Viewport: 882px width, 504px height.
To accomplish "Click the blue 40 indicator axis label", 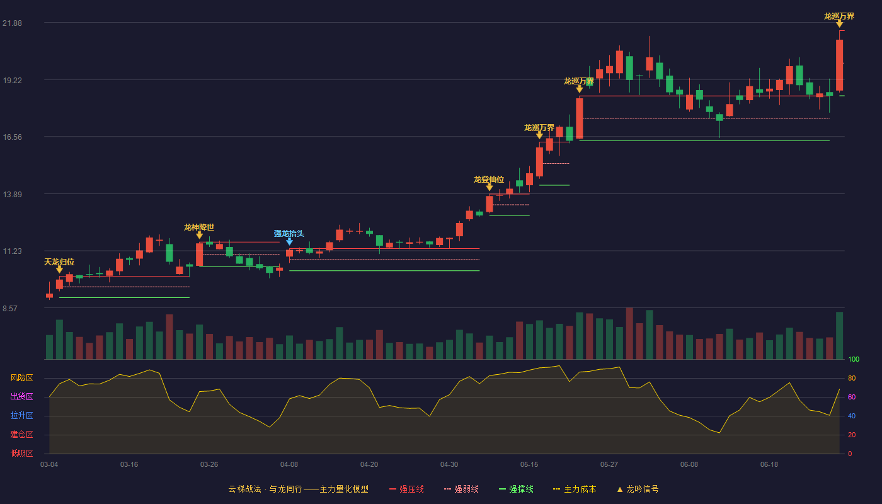I will [852, 416].
